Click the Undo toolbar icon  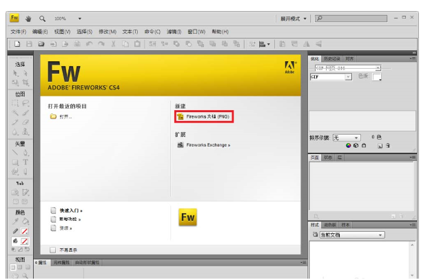click(90, 44)
